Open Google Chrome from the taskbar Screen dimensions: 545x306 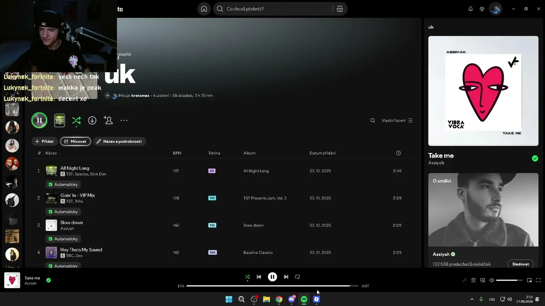(x=279, y=299)
